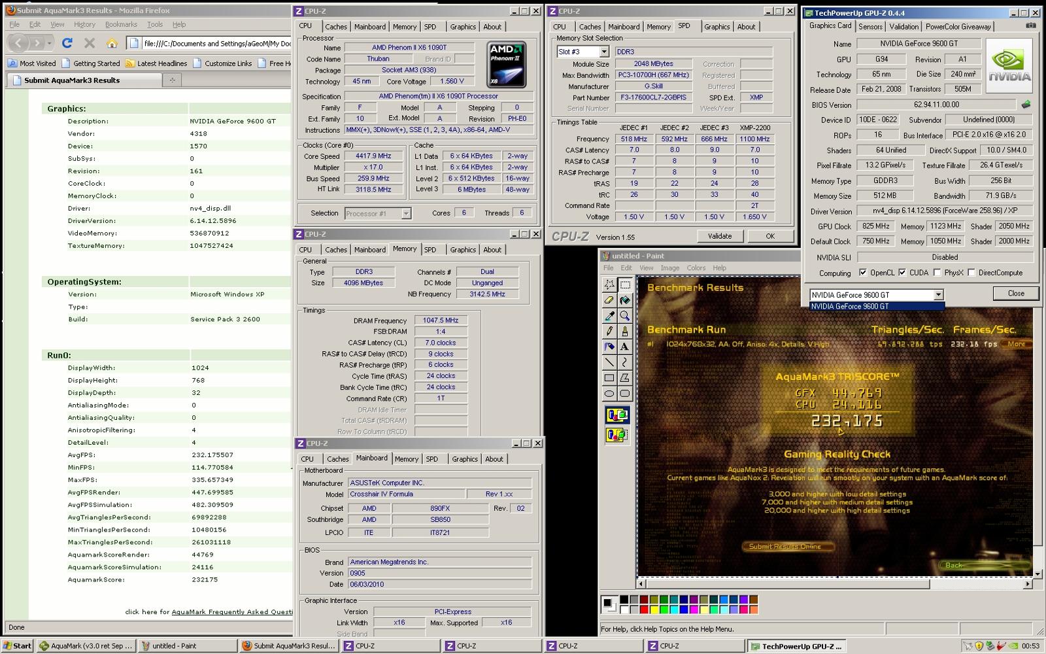Pick the Airbrush spray tool
The height and width of the screenshot is (654, 1046).
pos(609,347)
